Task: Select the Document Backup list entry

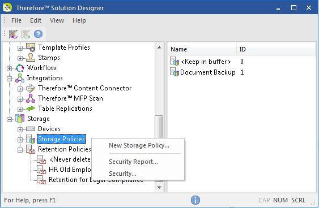Action: click(208, 72)
